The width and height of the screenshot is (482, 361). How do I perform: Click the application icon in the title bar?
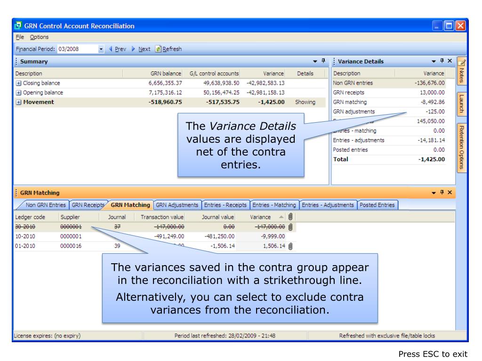(x=18, y=25)
